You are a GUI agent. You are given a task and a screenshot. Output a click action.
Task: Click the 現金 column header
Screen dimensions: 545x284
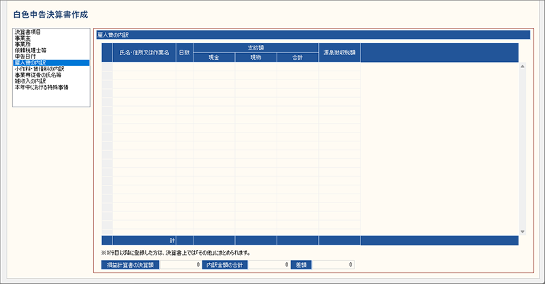pos(214,58)
